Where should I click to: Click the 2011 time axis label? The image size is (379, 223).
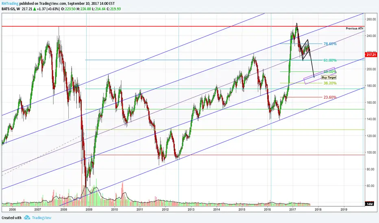(x=140, y=210)
